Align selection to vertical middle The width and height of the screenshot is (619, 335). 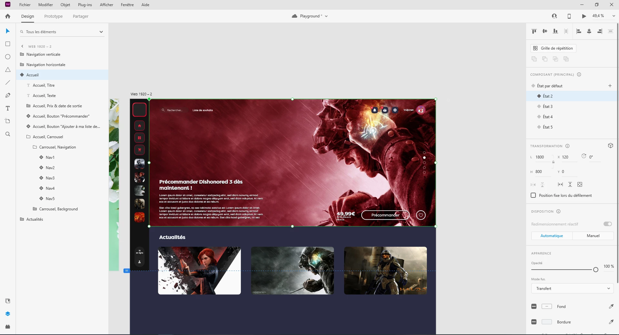pyautogui.click(x=545, y=31)
